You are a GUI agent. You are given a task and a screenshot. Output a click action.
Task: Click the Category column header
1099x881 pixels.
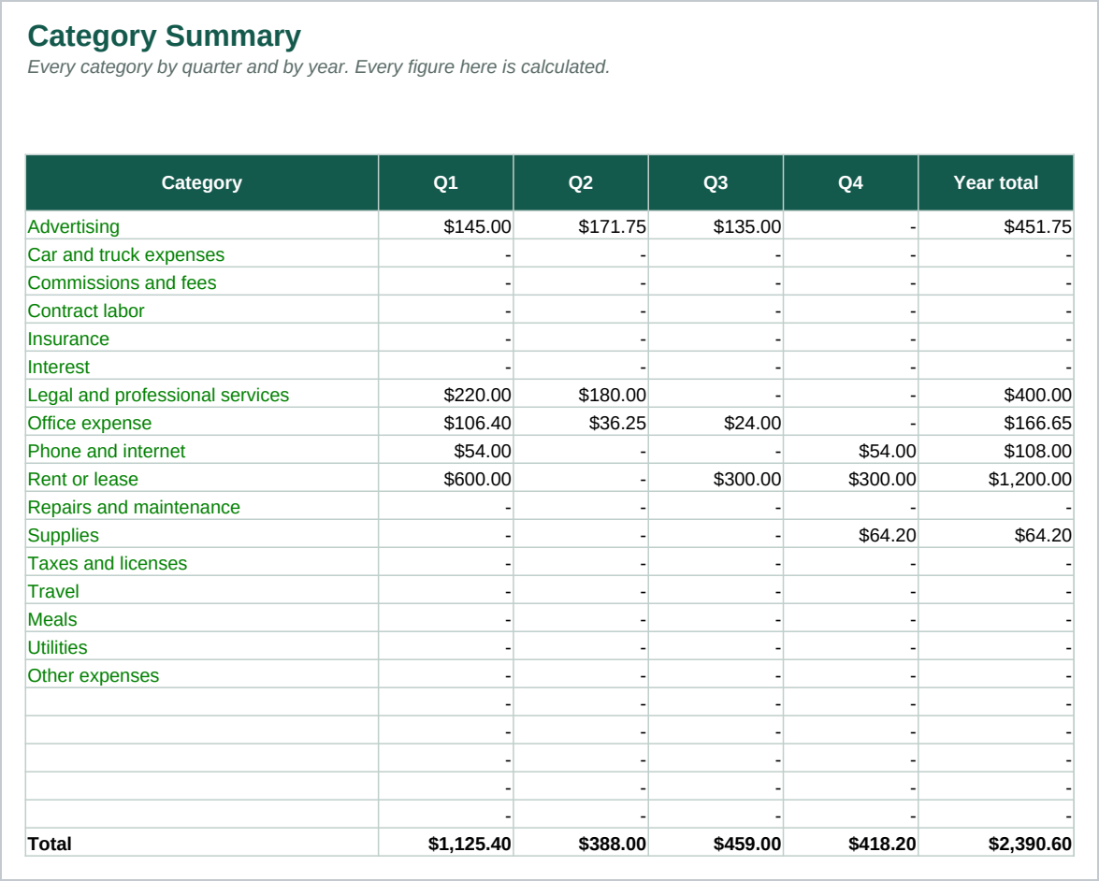coord(202,183)
